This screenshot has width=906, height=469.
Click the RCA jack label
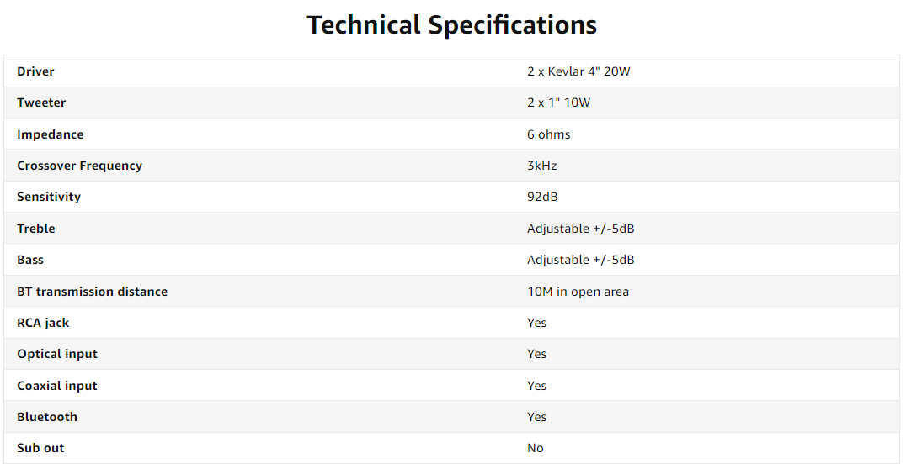point(43,323)
